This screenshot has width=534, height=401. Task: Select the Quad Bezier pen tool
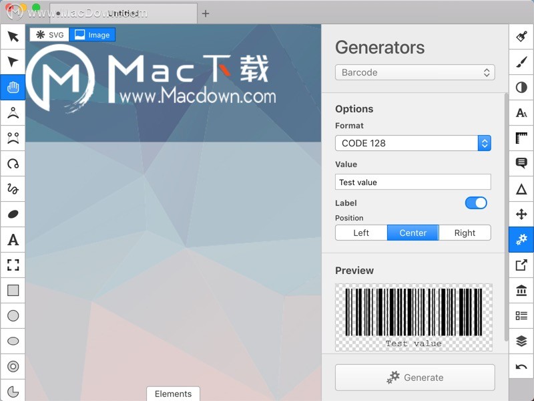pyautogui.click(x=13, y=112)
